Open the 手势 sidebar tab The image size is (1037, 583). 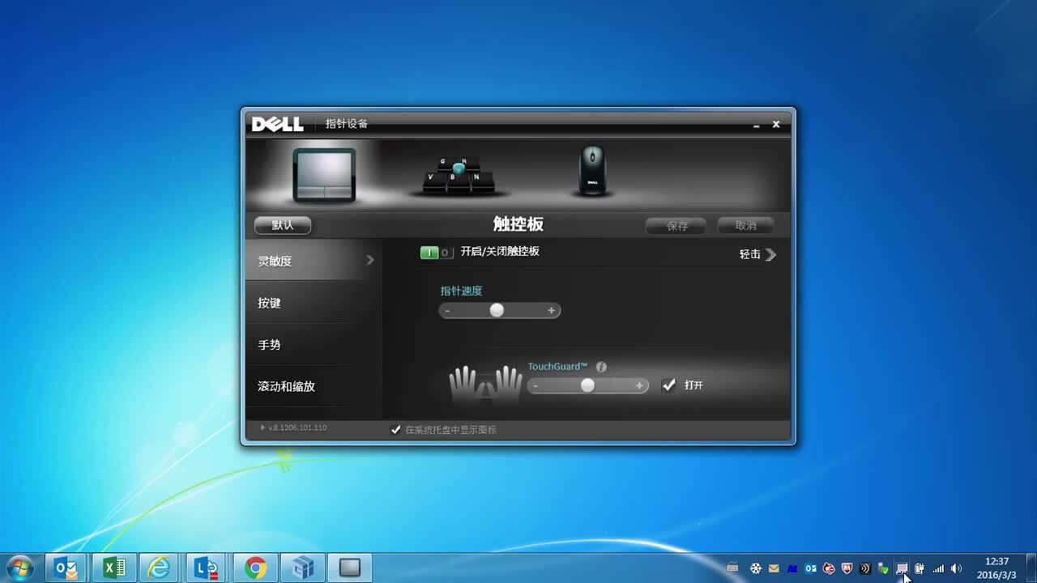click(314, 345)
